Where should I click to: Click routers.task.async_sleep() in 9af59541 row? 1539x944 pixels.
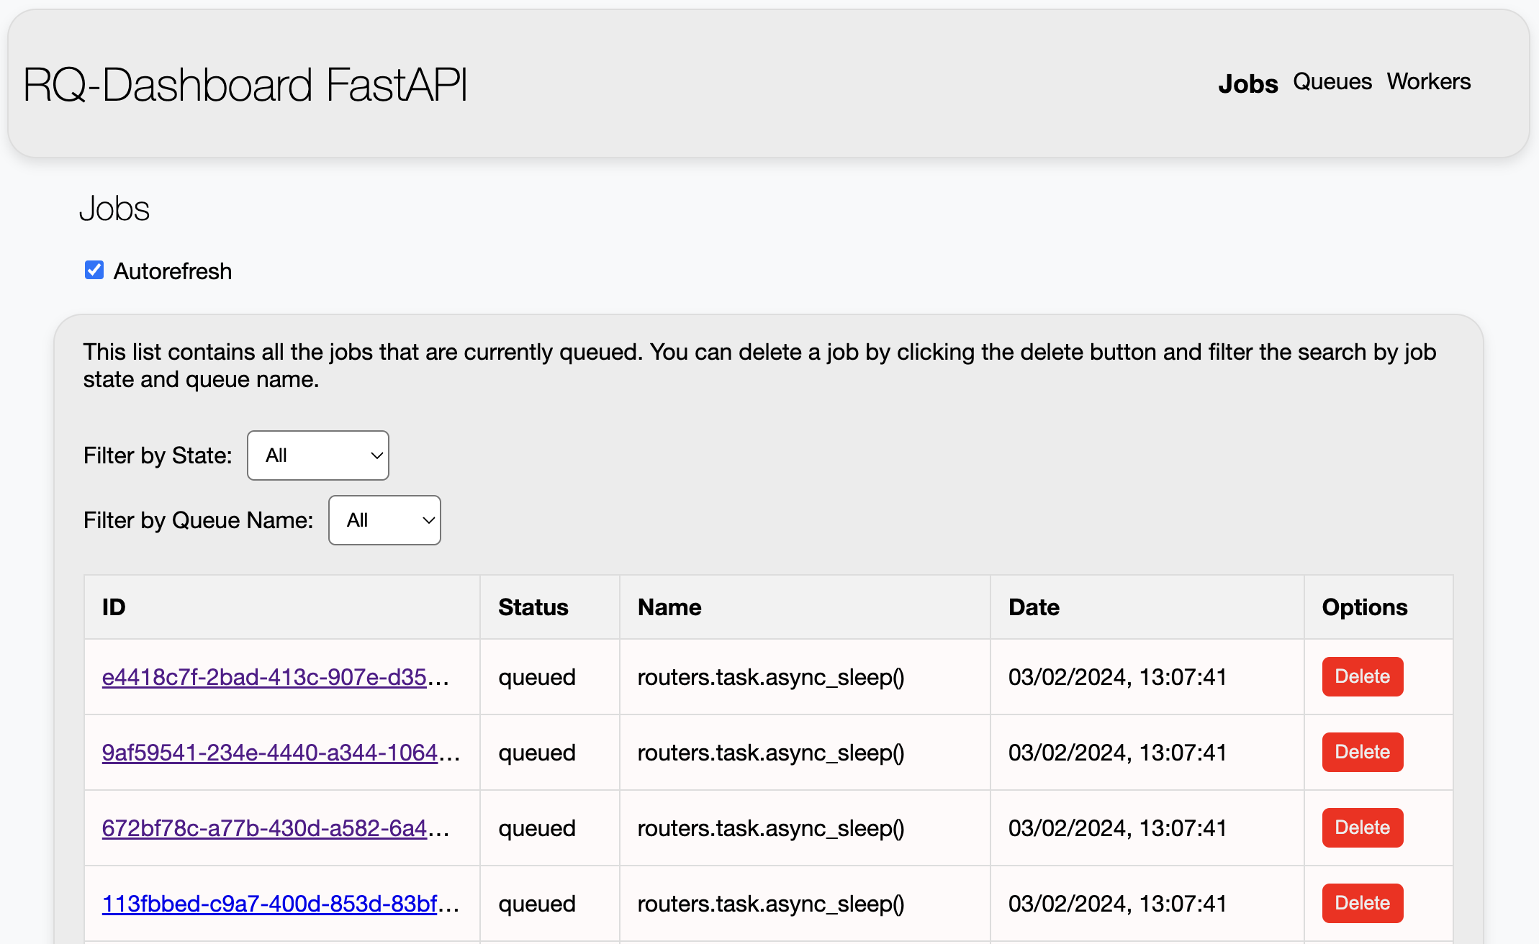771,753
